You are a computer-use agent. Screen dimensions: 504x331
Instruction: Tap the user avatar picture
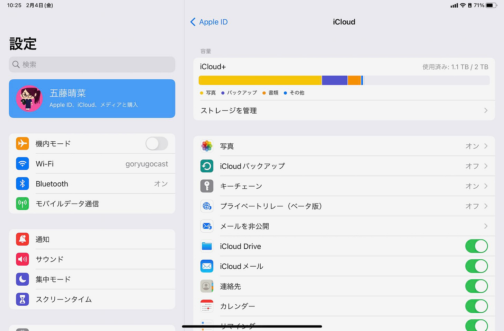(29, 98)
